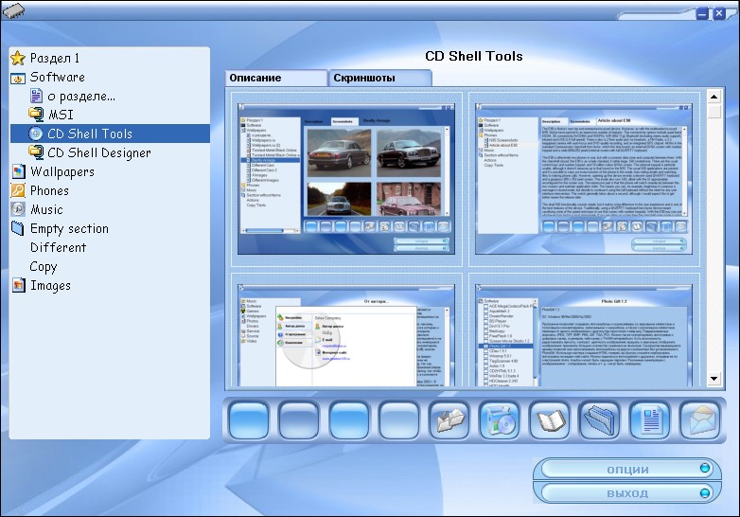Click the CD software install toolbar icon
Viewport: 740px width, 517px height.
(x=500, y=420)
